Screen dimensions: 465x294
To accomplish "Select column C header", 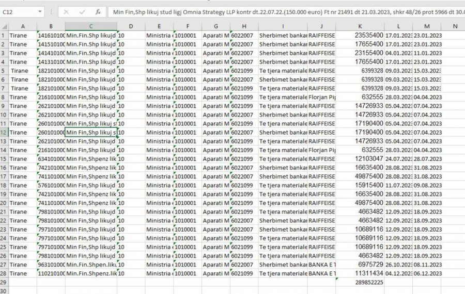I will (91, 26).
